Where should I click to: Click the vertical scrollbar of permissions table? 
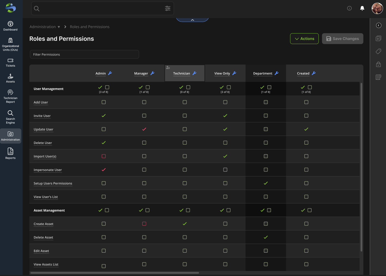[x=362, y=167]
